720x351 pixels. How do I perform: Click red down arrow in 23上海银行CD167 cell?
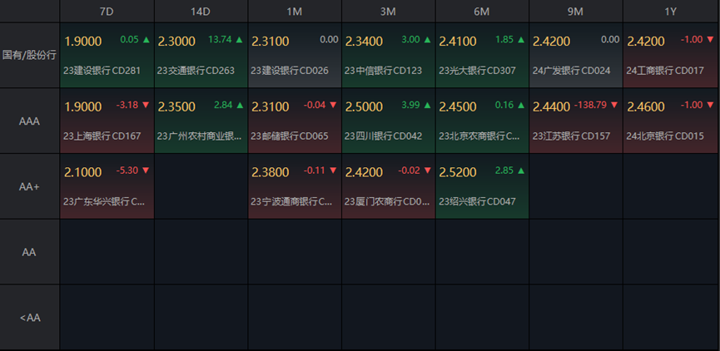146,105
